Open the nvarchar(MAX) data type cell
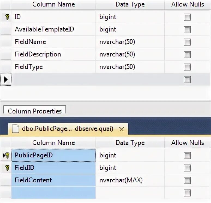Screen dimensions: 211x203 click(x=130, y=180)
